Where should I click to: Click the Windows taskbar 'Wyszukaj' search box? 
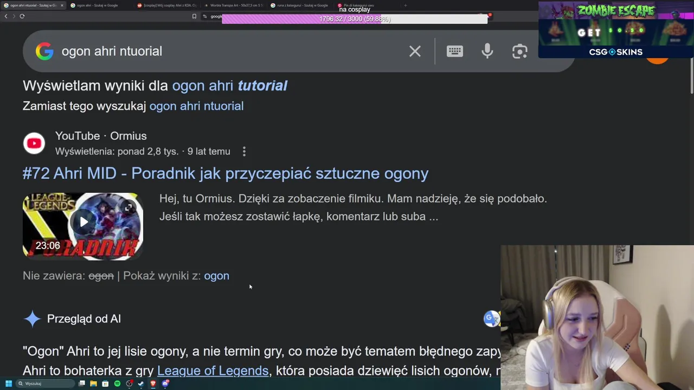pyautogui.click(x=45, y=383)
